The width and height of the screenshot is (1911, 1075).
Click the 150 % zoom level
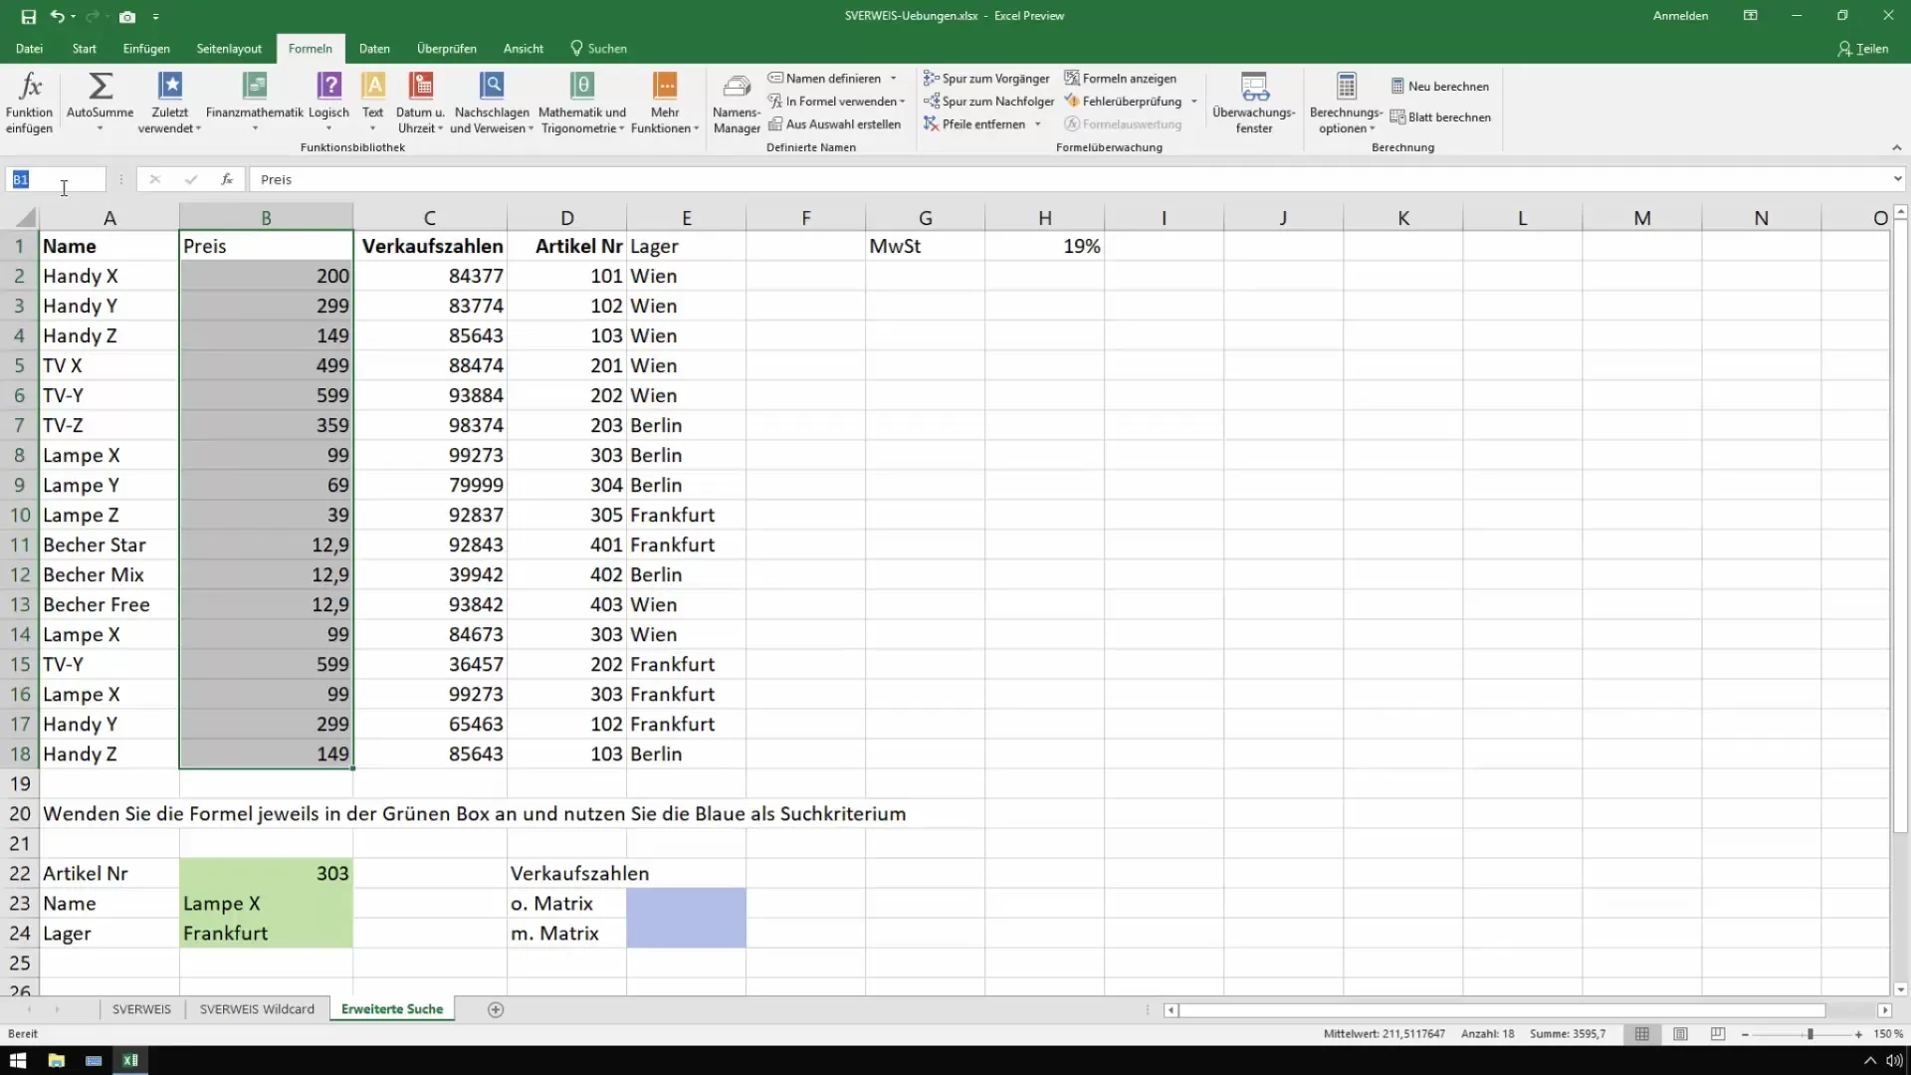(1888, 1034)
